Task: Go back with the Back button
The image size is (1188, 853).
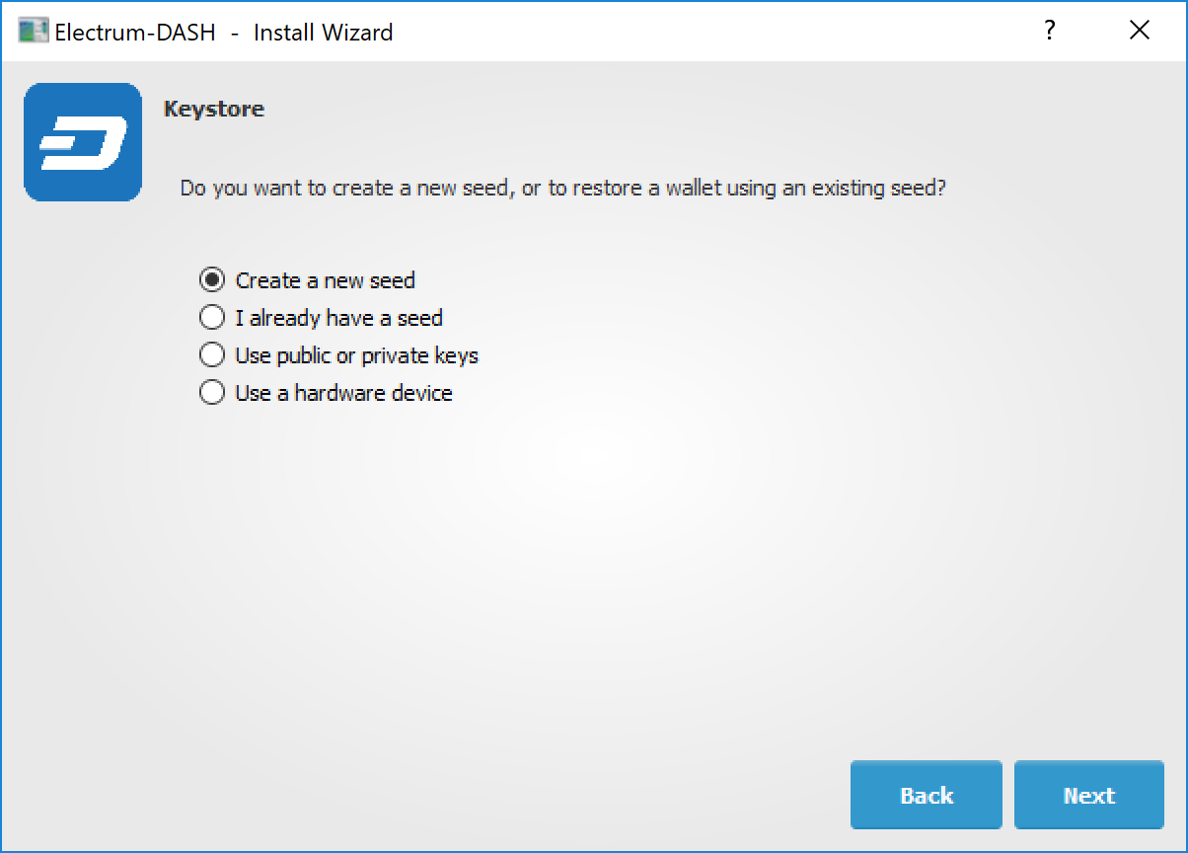Action: point(926,795)
